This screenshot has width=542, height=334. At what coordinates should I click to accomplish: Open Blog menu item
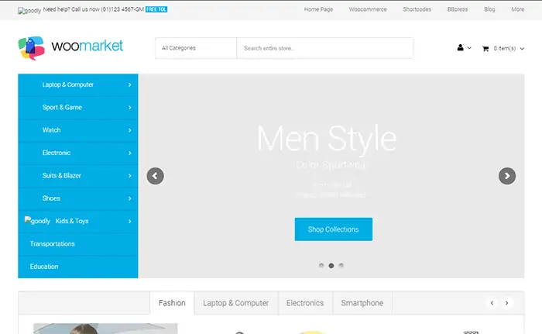pyautogui.click(x=489, y=9)
